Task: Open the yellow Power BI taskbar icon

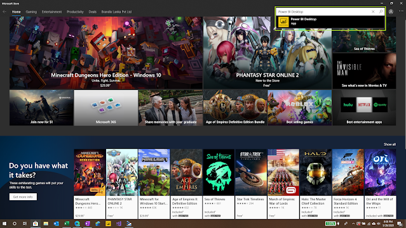Action: click(x=108, y=224)
